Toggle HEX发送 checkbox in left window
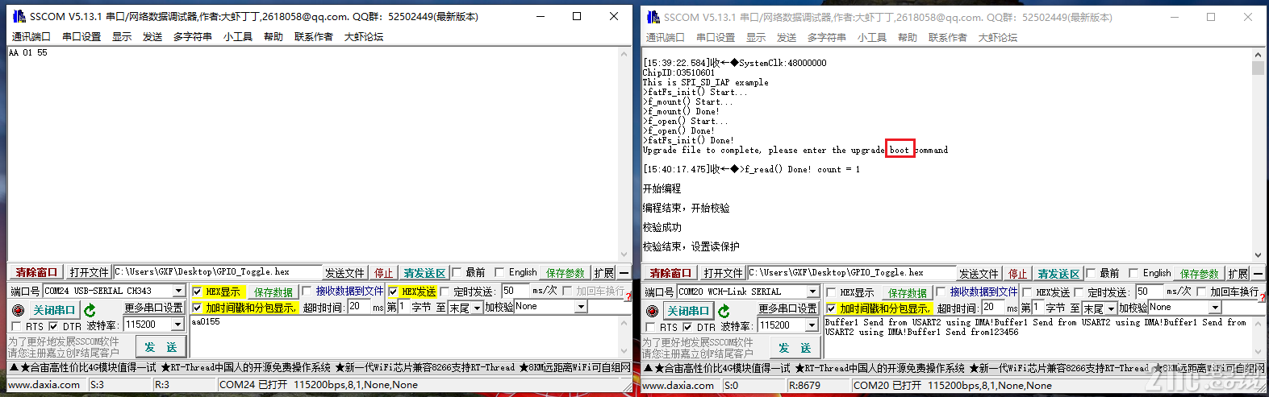Screen dimensions: 1269x397 (x=393, y=292)
